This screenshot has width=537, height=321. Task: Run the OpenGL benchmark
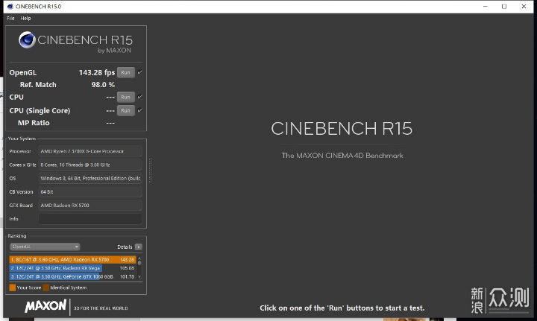coord(125,72)
